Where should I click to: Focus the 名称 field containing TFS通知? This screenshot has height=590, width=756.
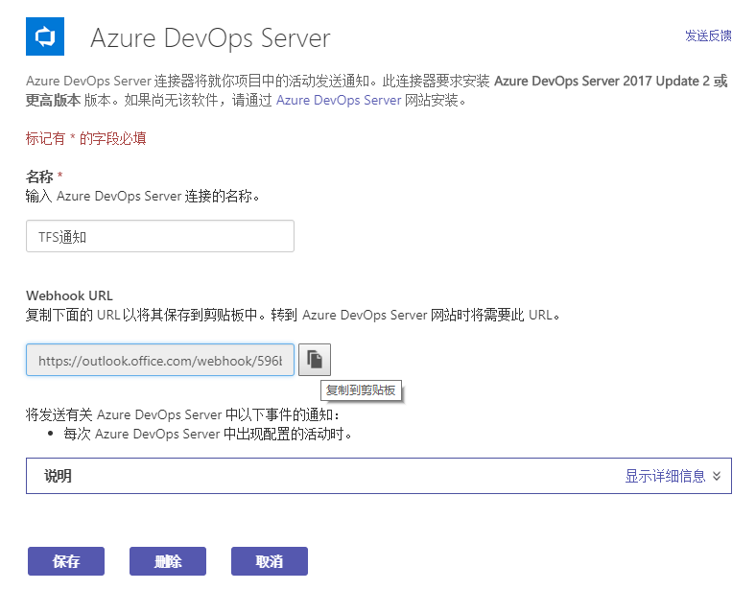(160, 236)
